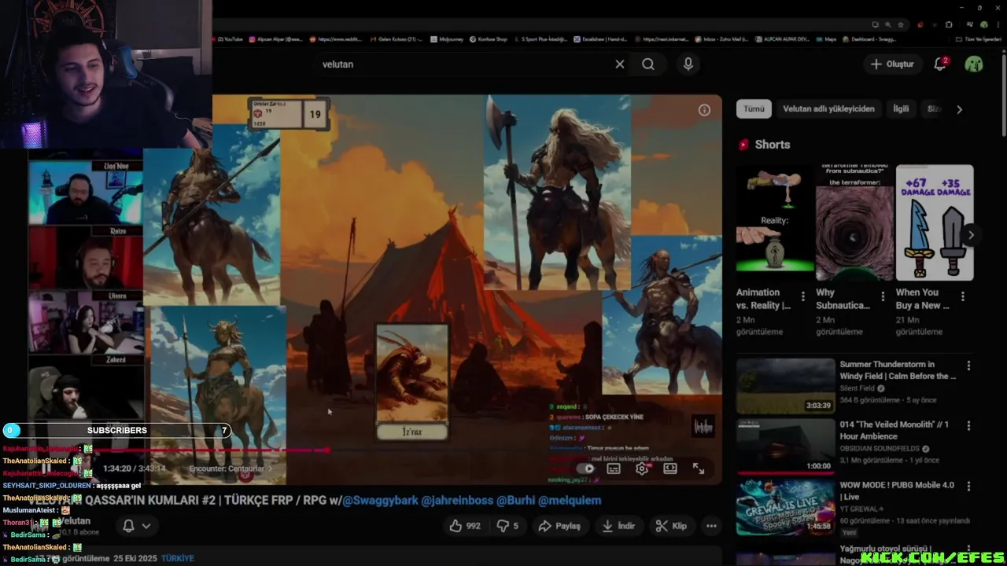Open the account avatar menu

pyautogui.click(x=974, y=64)
